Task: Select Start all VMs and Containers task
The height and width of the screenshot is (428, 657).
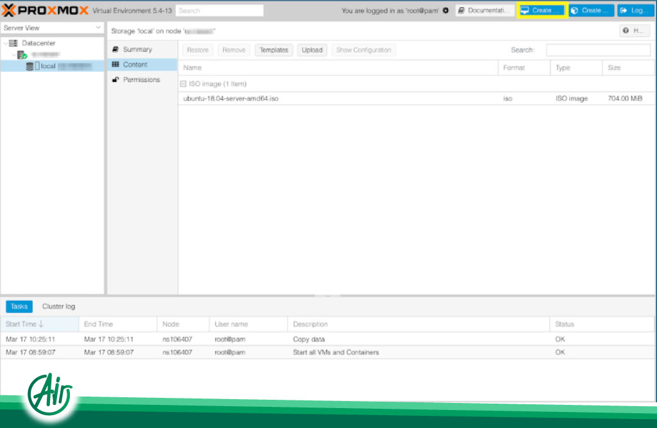Action: point(327,352)
